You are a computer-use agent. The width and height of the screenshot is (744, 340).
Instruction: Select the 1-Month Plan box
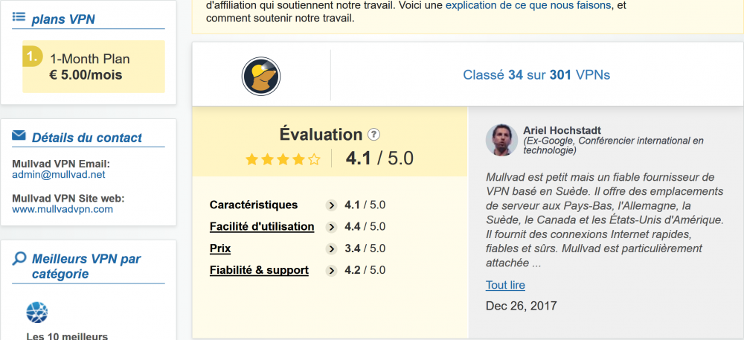(93, 66)
